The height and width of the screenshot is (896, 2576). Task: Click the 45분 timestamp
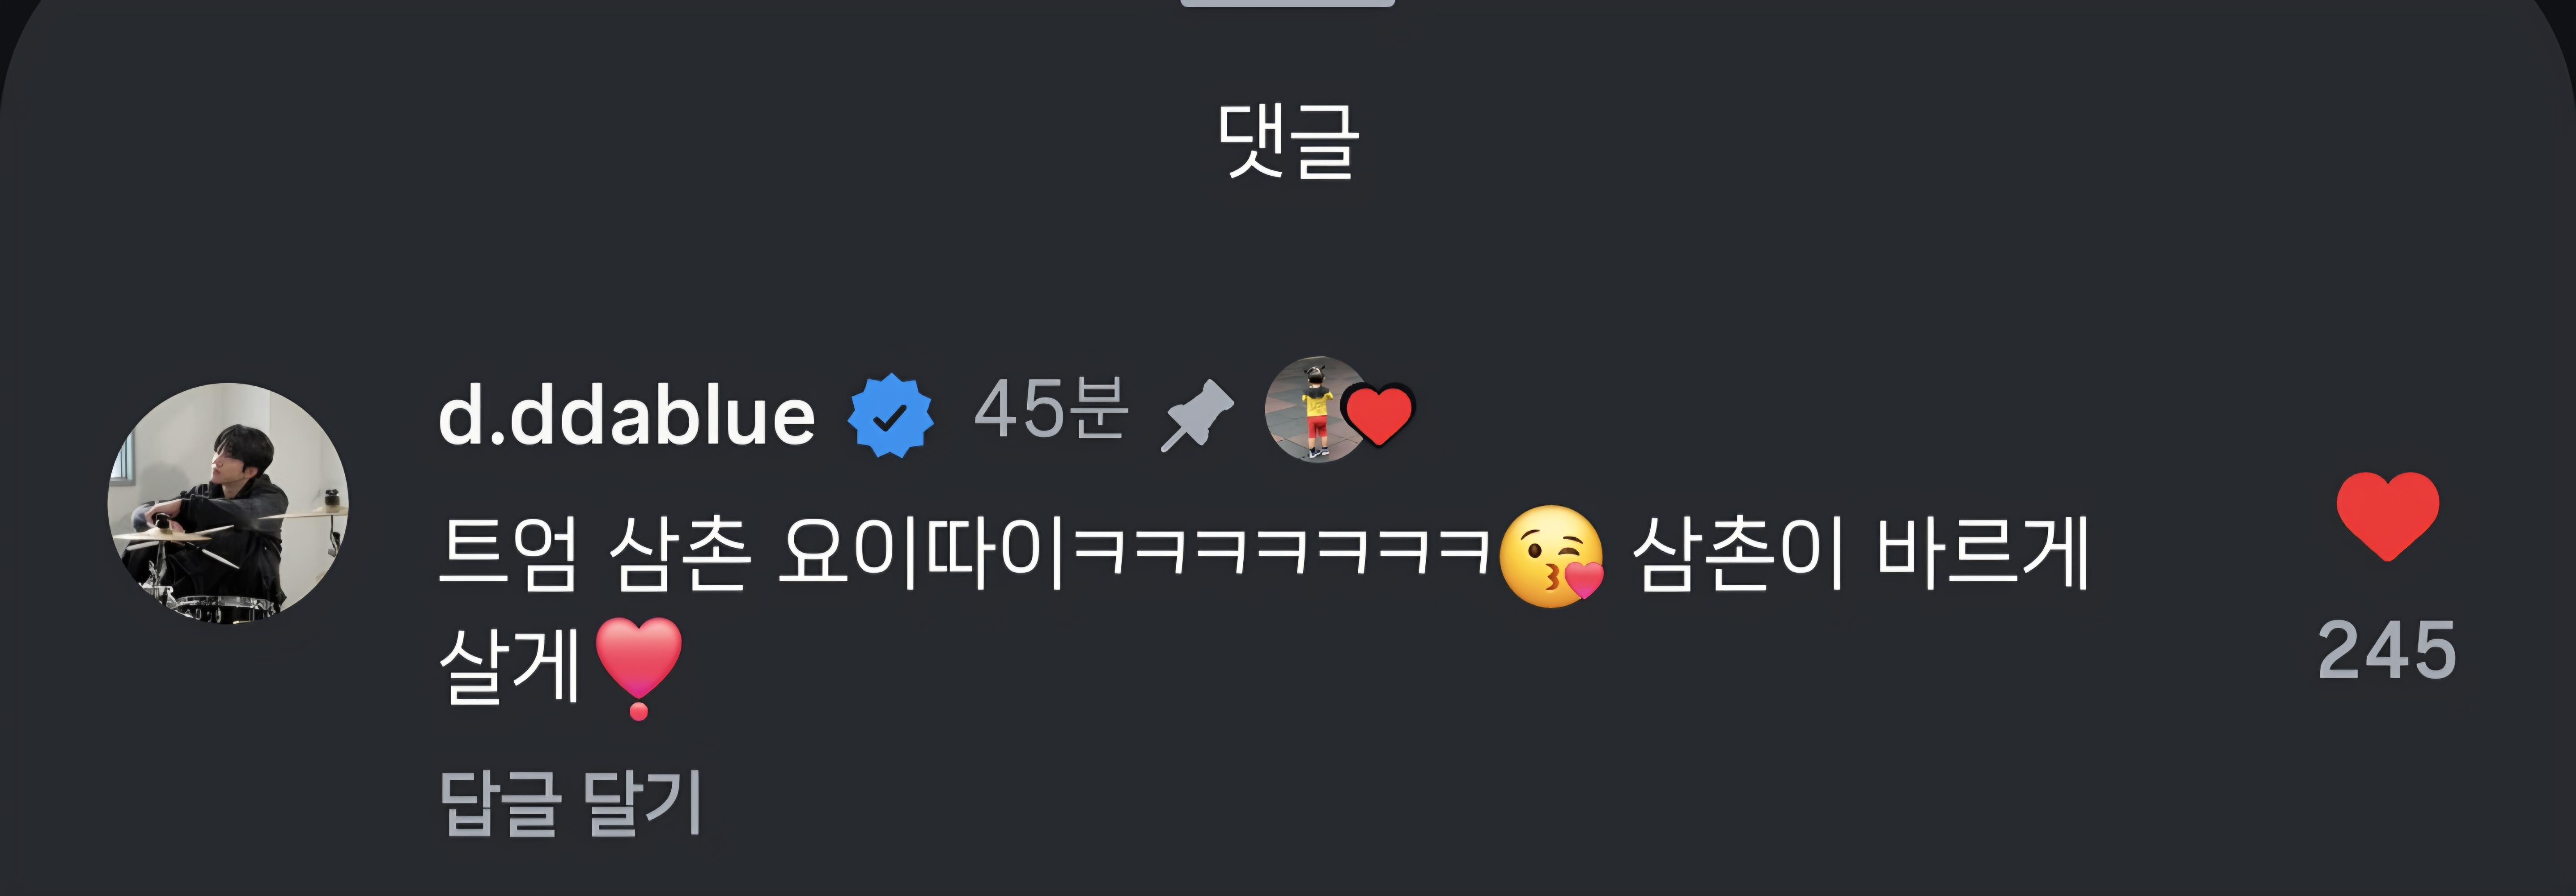click(x=1051, y=410)
